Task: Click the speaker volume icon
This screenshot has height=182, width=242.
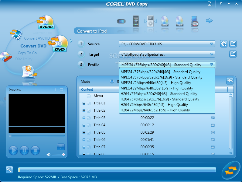Action: pyautogui.click(x=49, y=155)
